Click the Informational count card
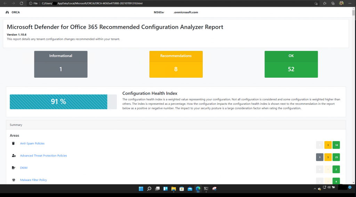The image size is (356, 197). (x=61, y=64)
